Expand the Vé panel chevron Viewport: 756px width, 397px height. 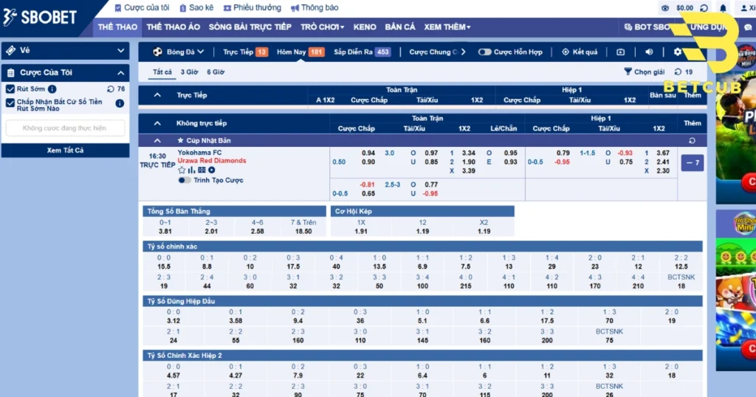click(x=120, y=50)
